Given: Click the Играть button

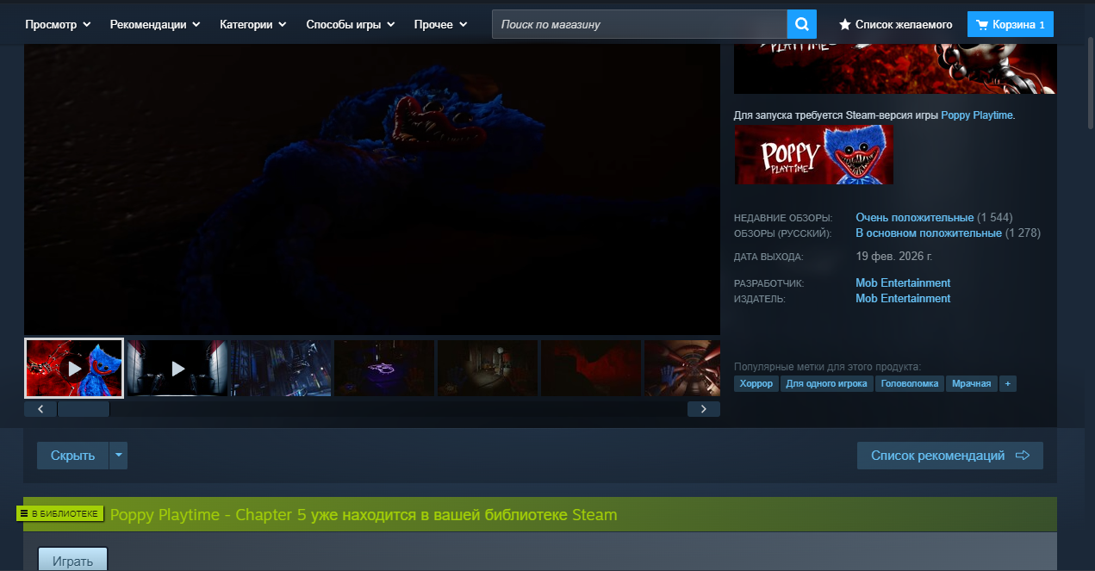Looking at the screenshot, I should [x=72, y=560].
